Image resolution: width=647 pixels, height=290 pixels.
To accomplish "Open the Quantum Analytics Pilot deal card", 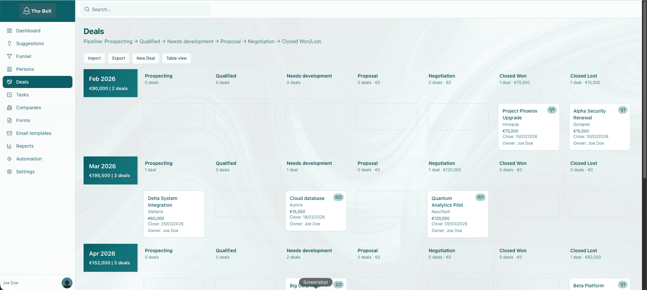I will (x=458, y=214).
